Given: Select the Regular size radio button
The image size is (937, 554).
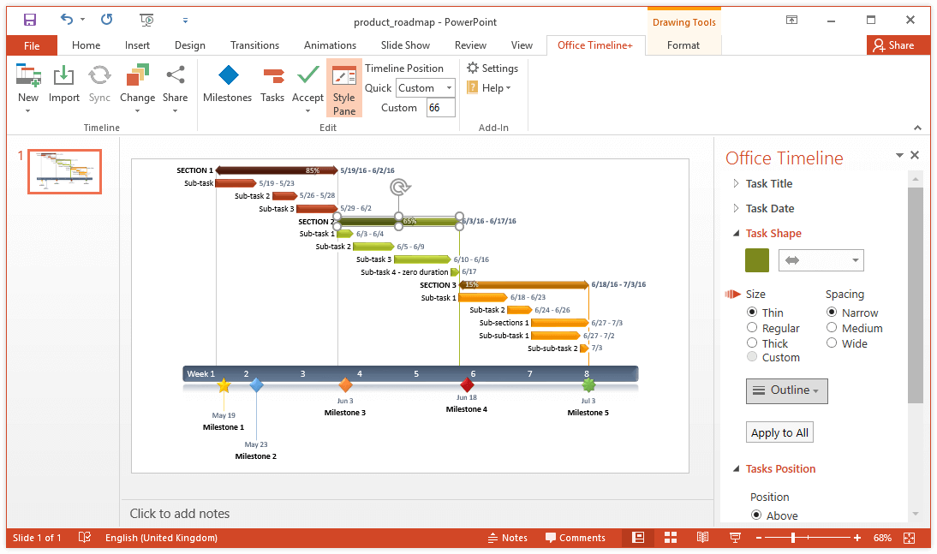Looking at the screenshot, I should point(752,328).
